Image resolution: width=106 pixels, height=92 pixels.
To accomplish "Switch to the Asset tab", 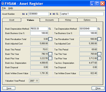I will (x=12, y=20).
